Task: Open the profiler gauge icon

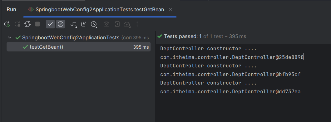Action: 127,24
